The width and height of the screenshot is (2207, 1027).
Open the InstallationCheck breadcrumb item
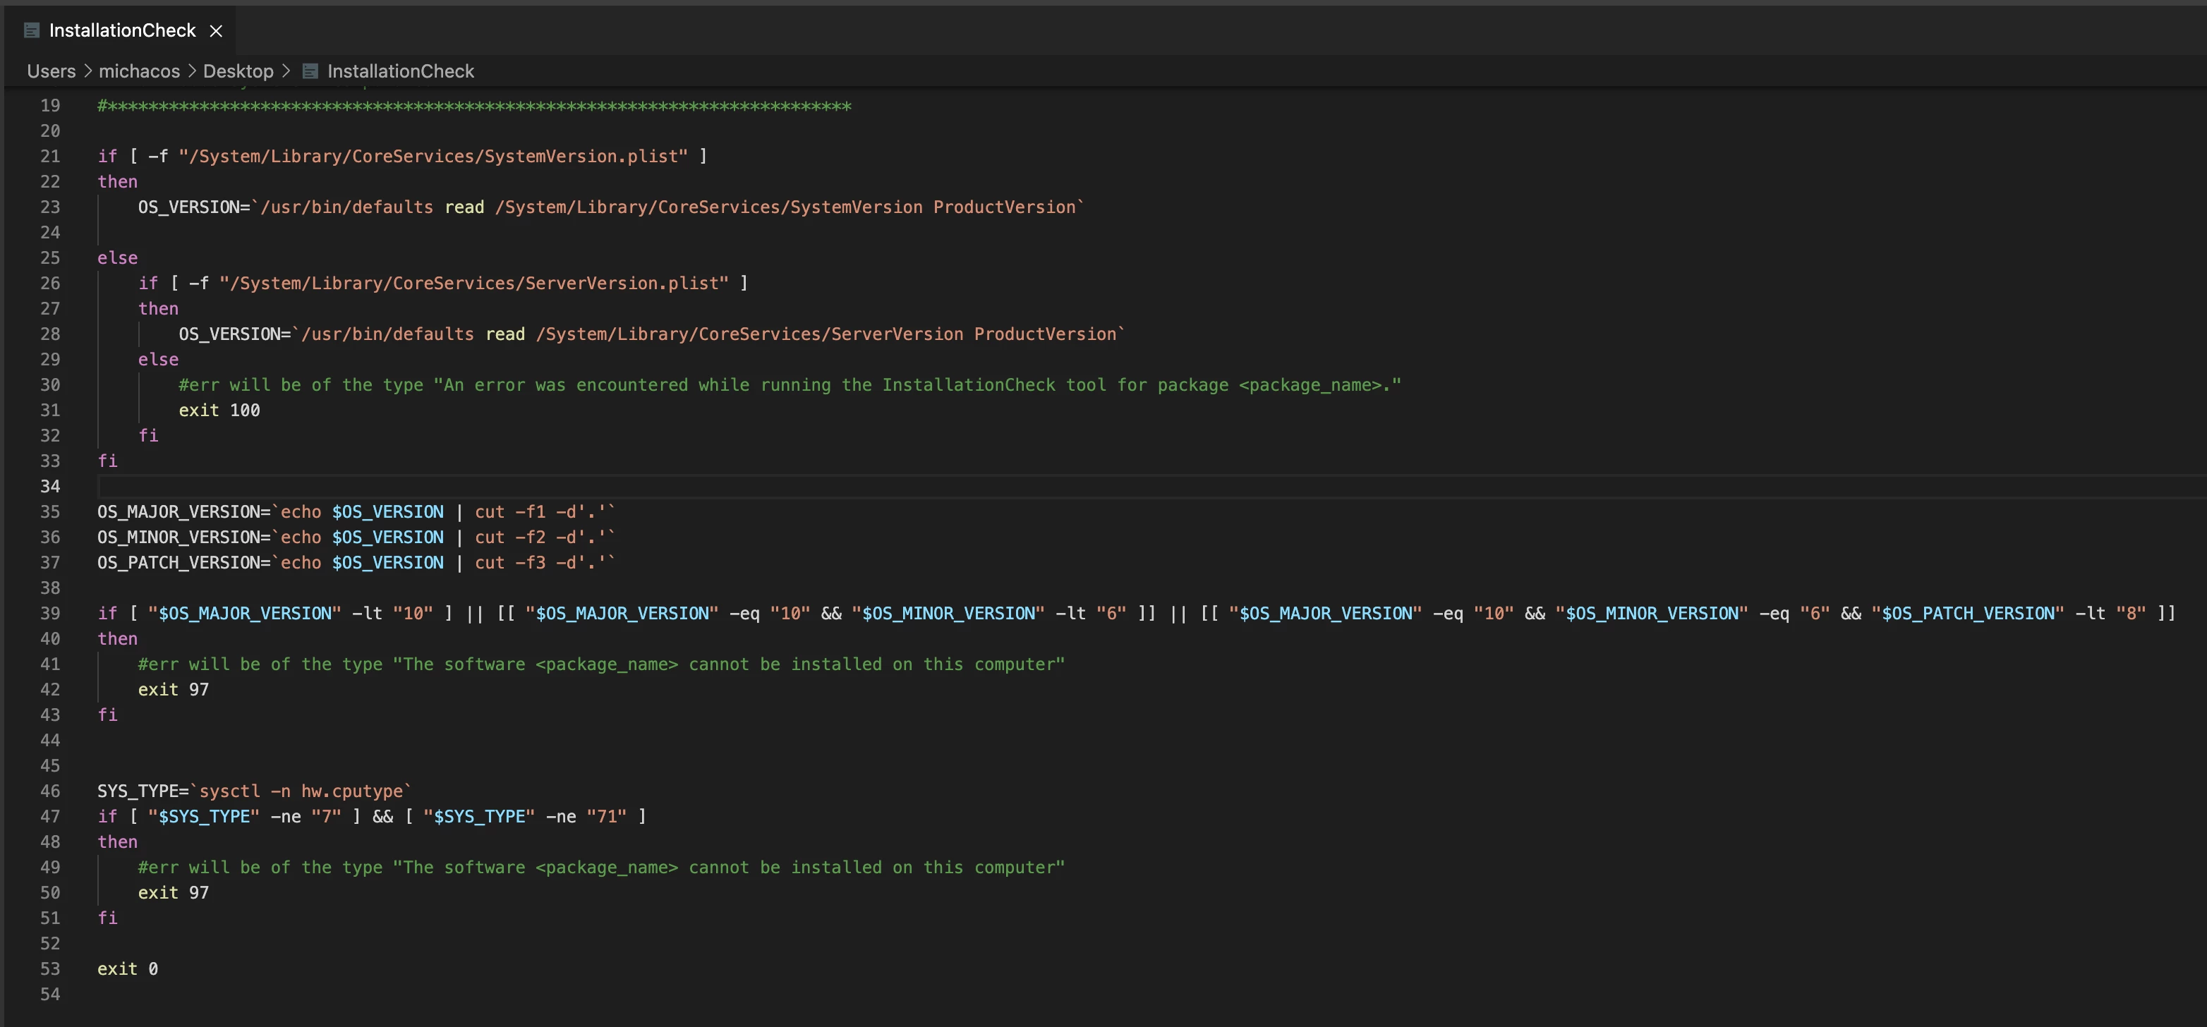[400, 71]
